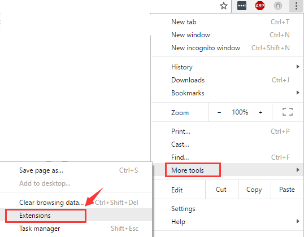This screenshot has height=237, width=304.
Task: Open the password manager extension icon
Action: 242,6
